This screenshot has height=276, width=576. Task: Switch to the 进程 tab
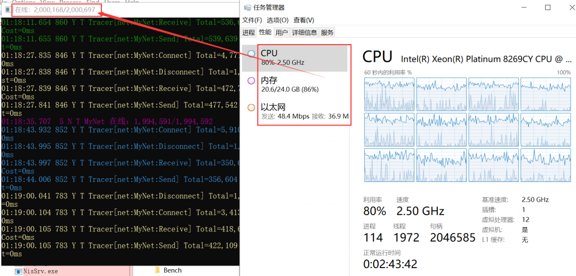(249, 32)
